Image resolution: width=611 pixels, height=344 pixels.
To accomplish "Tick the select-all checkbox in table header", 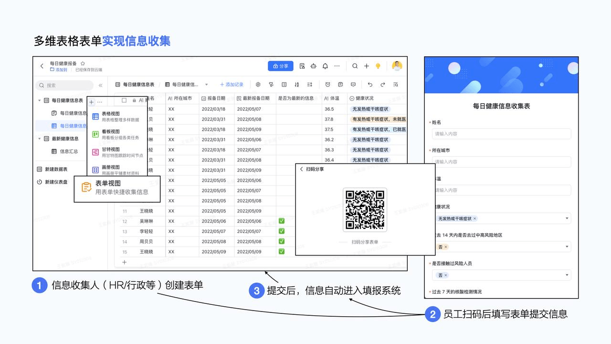I will (124, 100).
